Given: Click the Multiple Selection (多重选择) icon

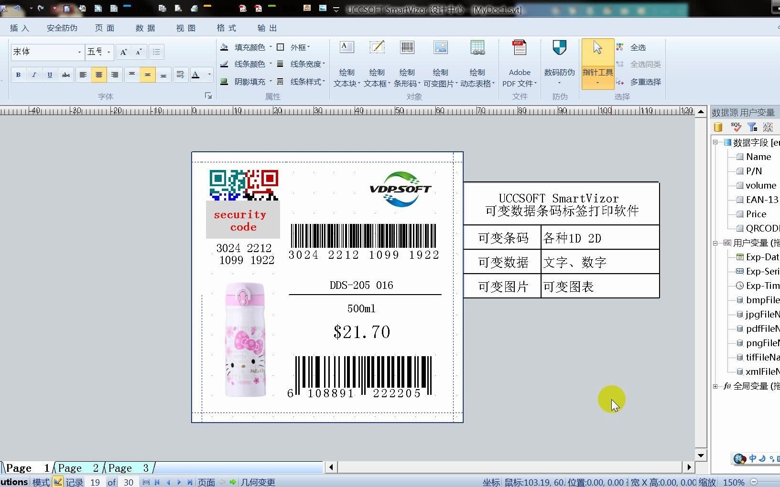Looking at the screenshot, I should (620, 82).
